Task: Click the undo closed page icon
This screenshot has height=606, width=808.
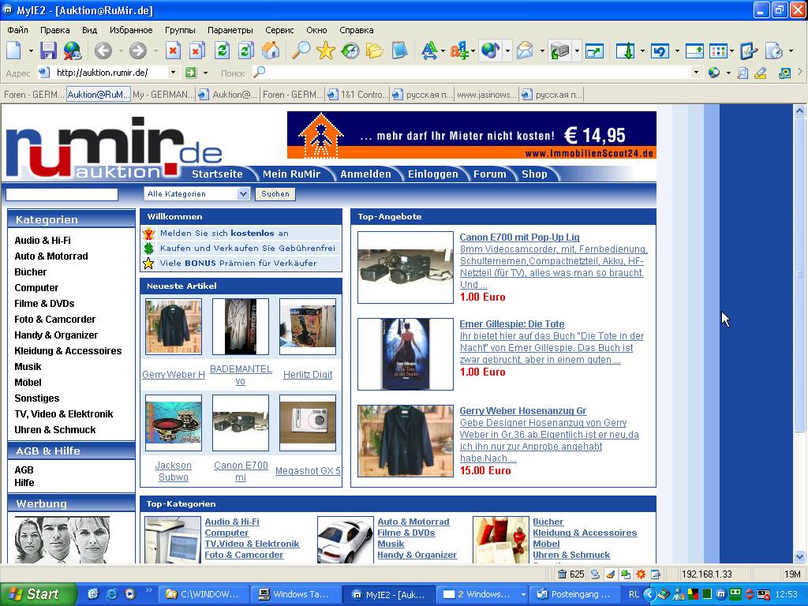Action: pyautogui.click(x=660, y=50)
